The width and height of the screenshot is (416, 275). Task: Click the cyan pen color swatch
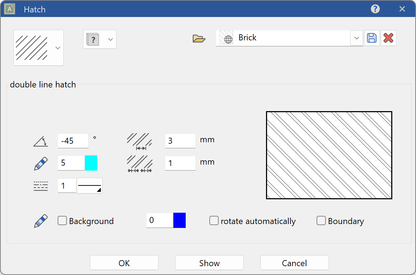91,163
